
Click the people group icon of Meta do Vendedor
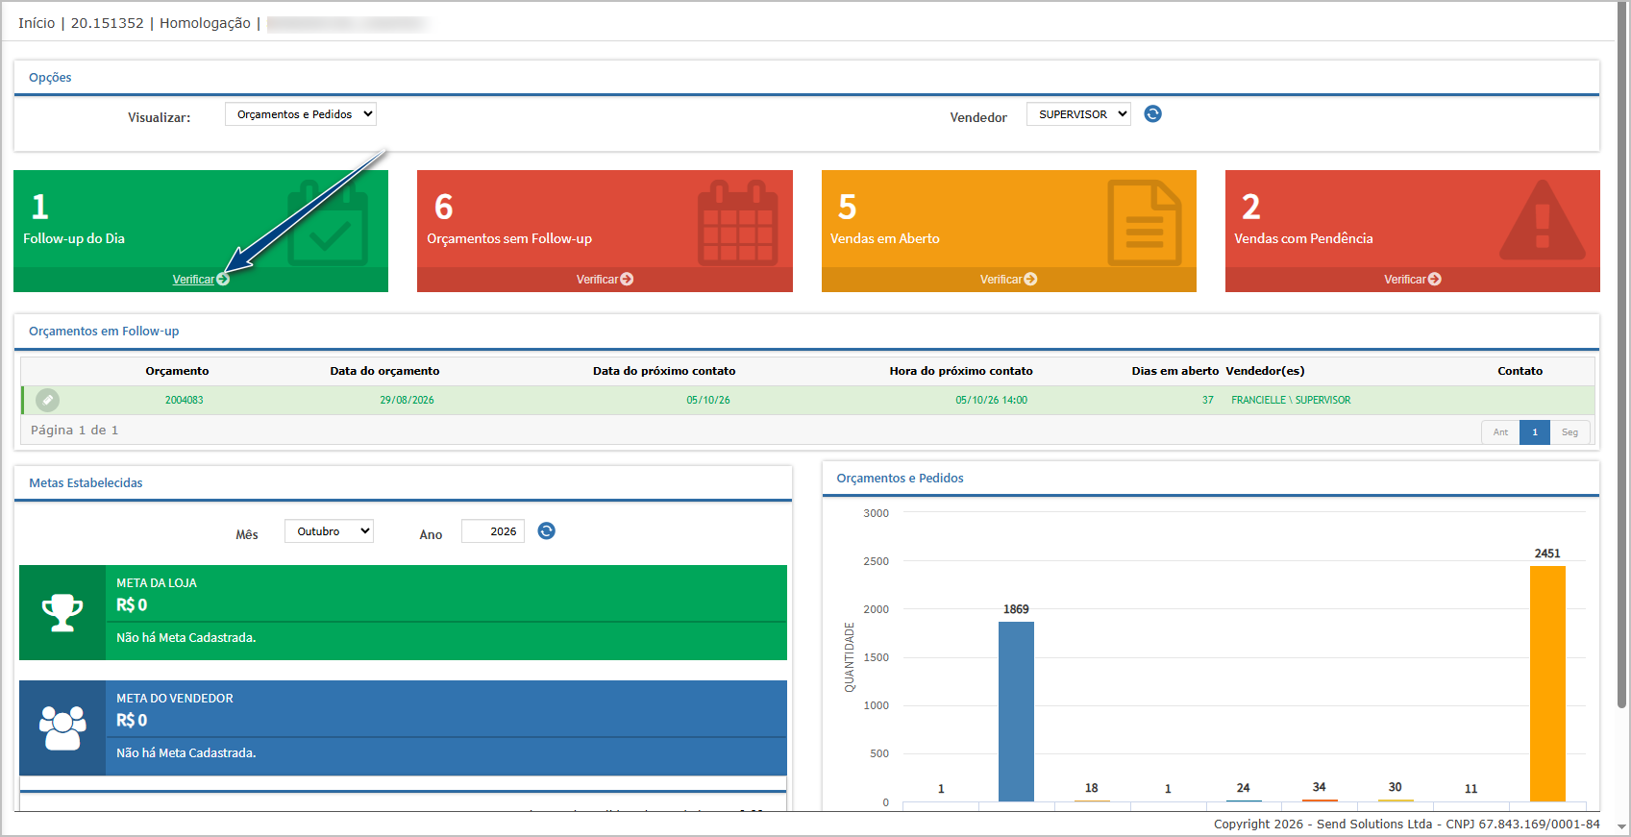coord(62,728)
